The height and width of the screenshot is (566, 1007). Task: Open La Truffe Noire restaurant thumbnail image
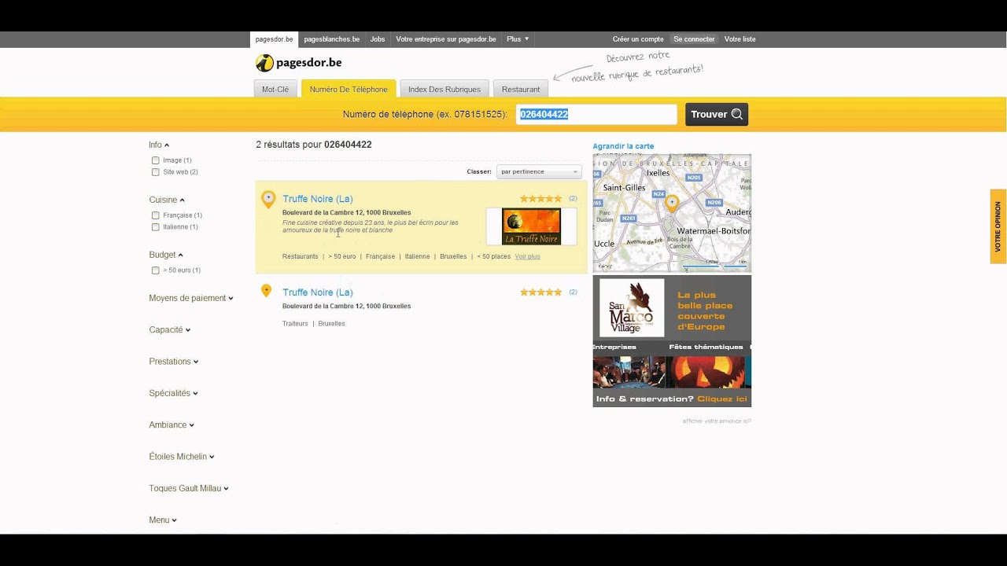531,226
